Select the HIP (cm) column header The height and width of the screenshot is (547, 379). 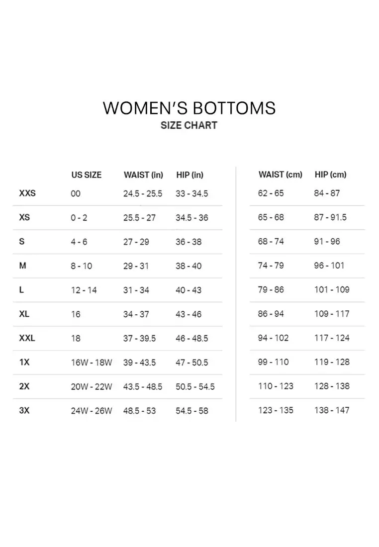point(330,175)
